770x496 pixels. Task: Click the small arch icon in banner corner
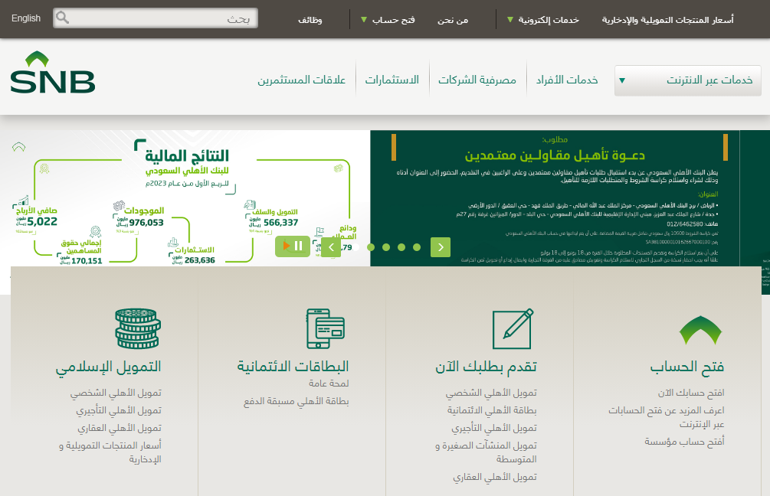[18, 147]
